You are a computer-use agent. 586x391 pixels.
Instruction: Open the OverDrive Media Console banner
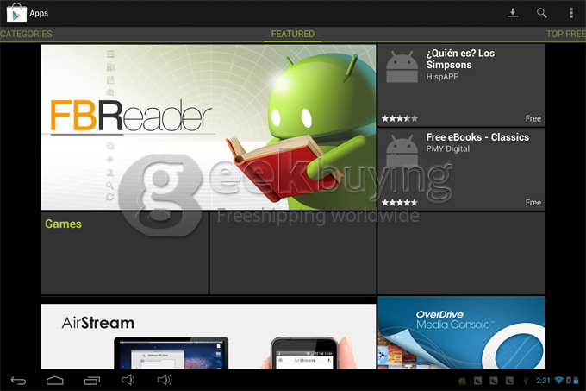click(x=461, y=332)
